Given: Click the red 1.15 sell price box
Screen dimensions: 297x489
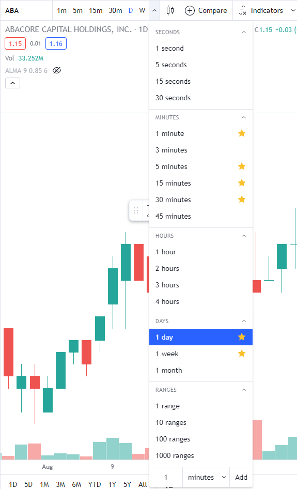Looking at the screenshot, I should pos(15,43).
